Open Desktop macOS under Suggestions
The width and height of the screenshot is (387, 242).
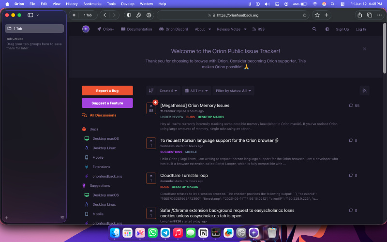pos(102,195)
